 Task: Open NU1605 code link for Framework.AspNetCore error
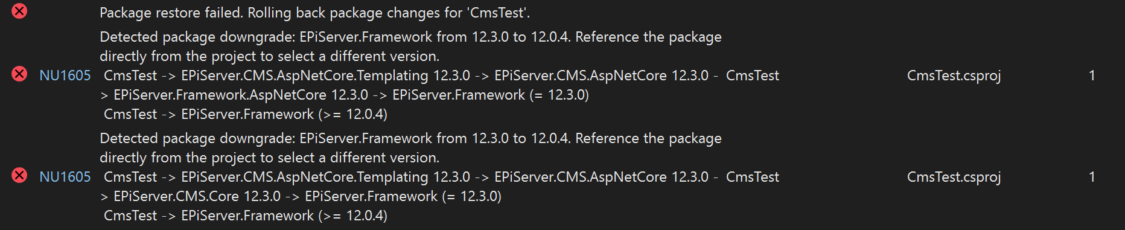pyautogui.click(x=65, y=75)
